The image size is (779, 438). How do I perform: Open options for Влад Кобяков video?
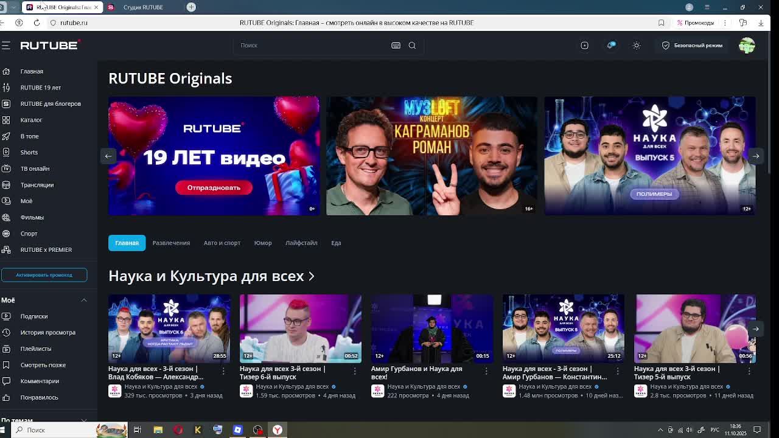coord(223,370)
